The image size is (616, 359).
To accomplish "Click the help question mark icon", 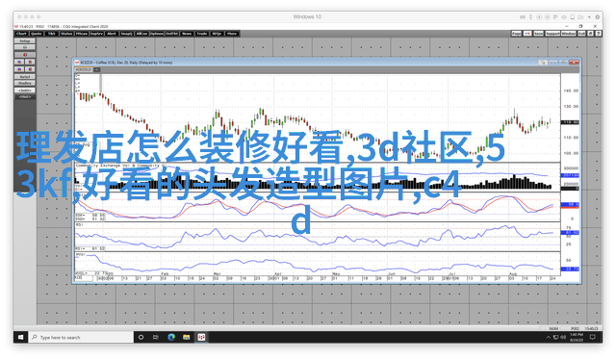I will [599, 34].
